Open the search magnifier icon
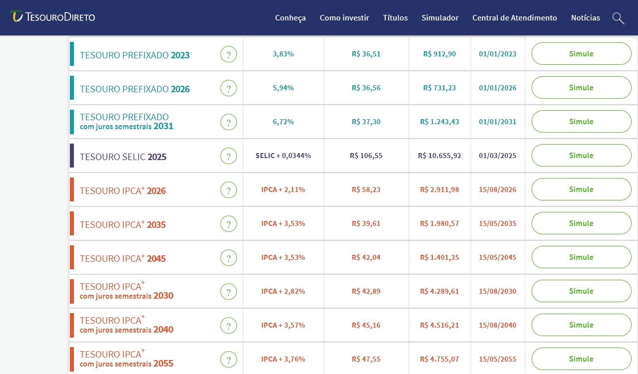The width and height of the screenshot is (638, 374). (x=618, y=18)
